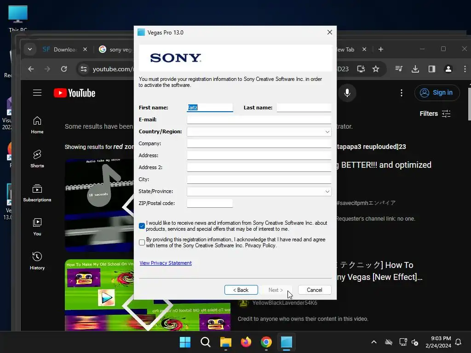The height and width of the screenshot is (353, 471).
Task: Open the How To Make My Old School thumbnail
Action: (99, 295)
